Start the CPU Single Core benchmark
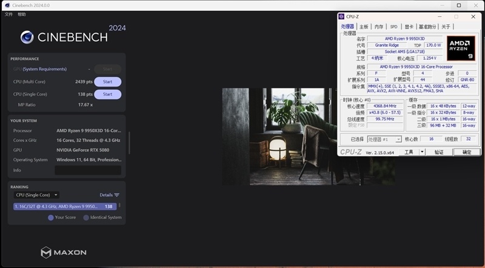 (x=108, y=94)
